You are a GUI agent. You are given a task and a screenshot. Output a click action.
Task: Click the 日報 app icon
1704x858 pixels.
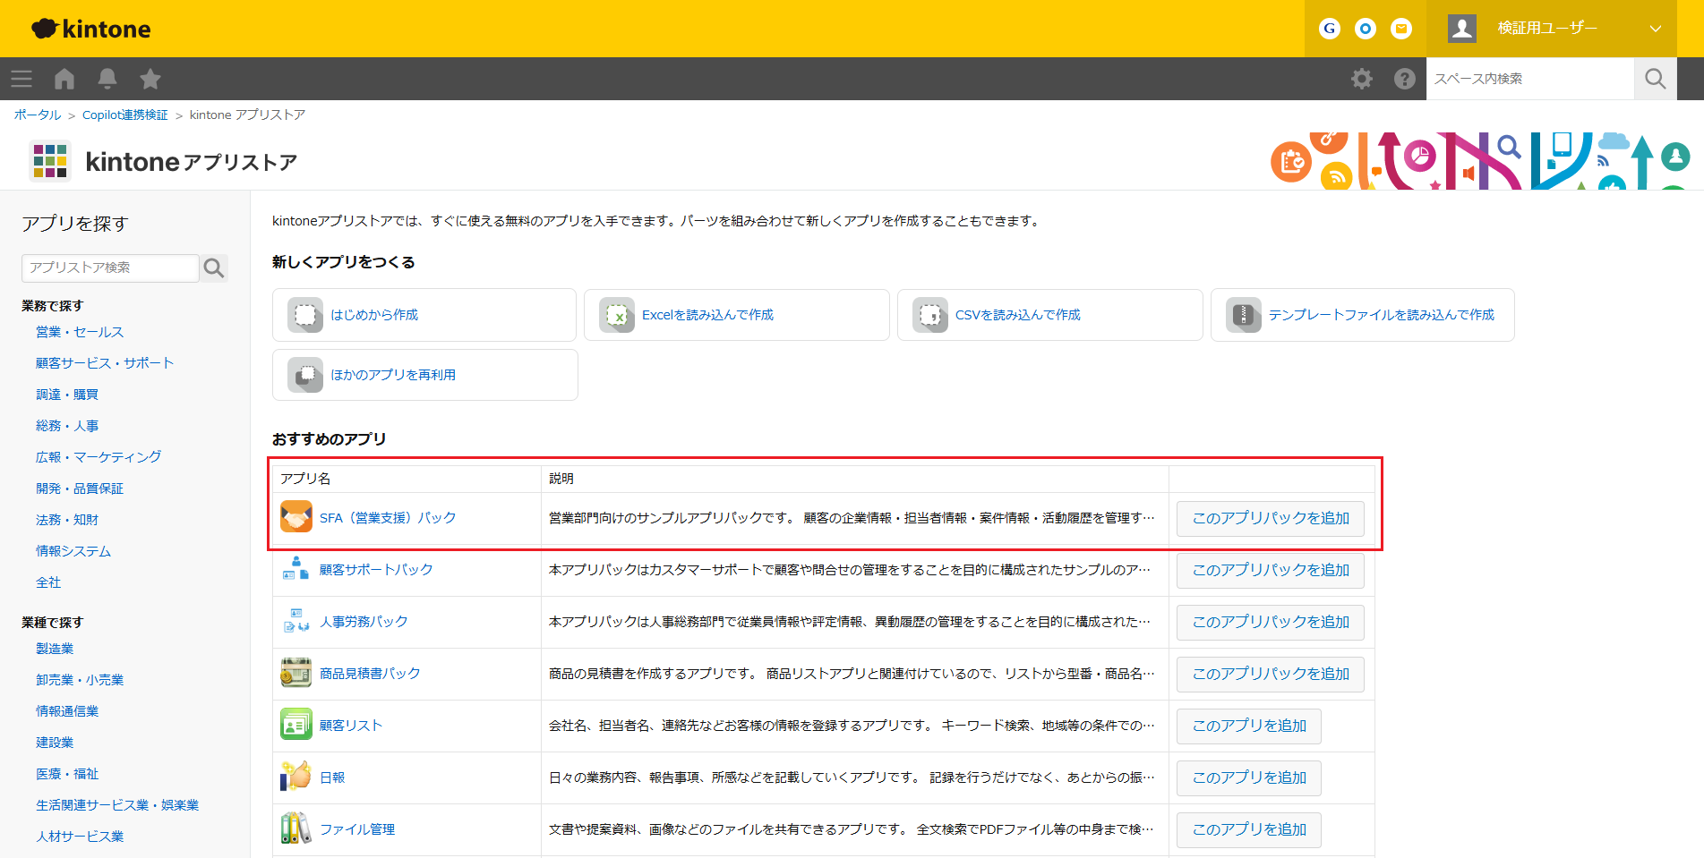pos(296,777)
